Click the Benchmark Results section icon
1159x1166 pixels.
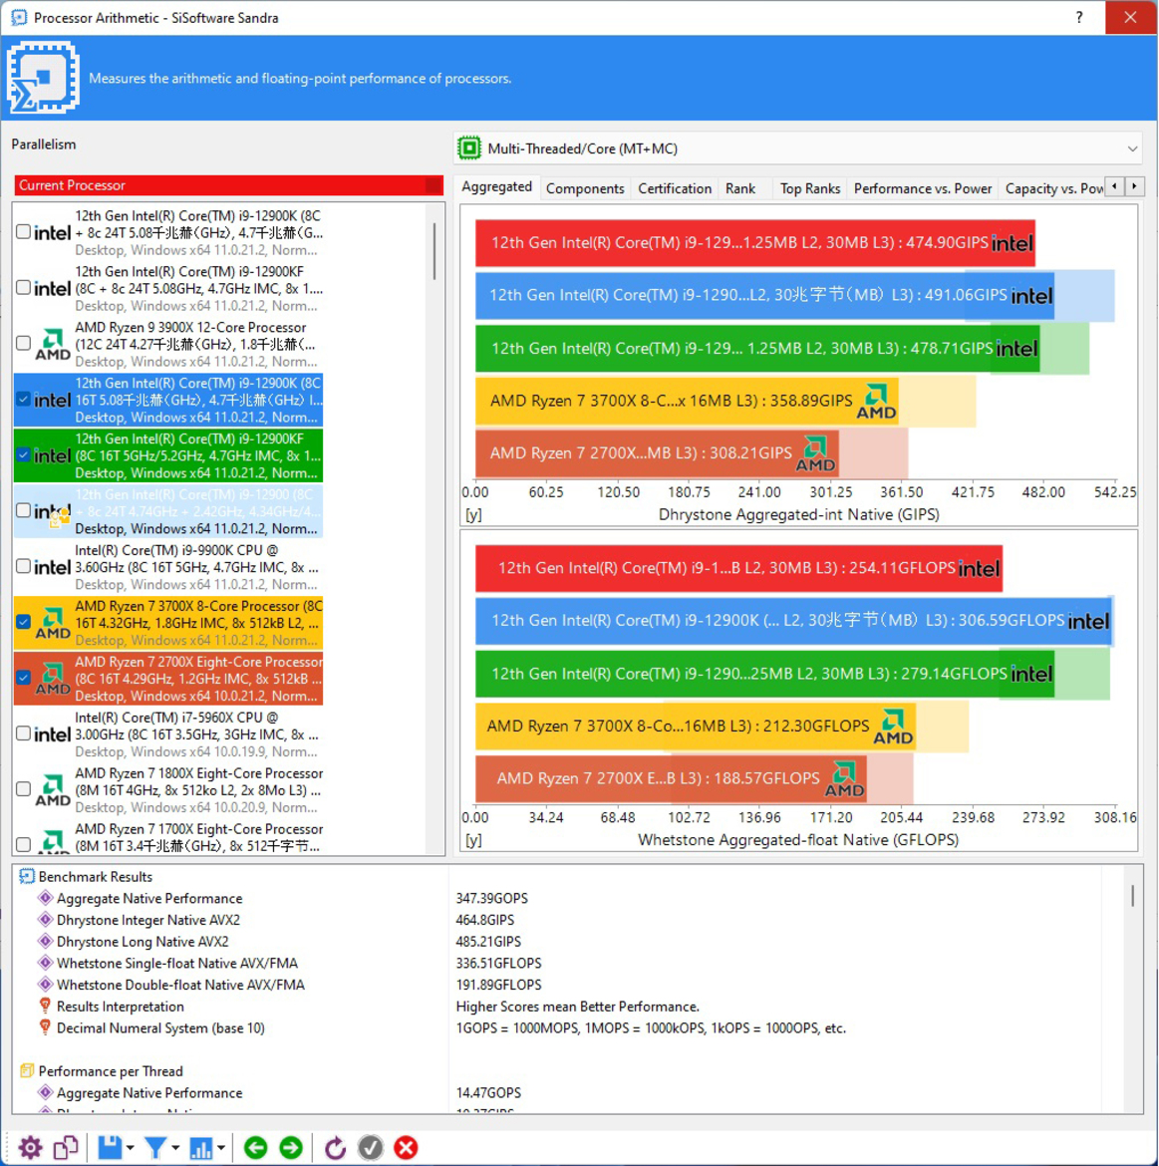point(27,876)
